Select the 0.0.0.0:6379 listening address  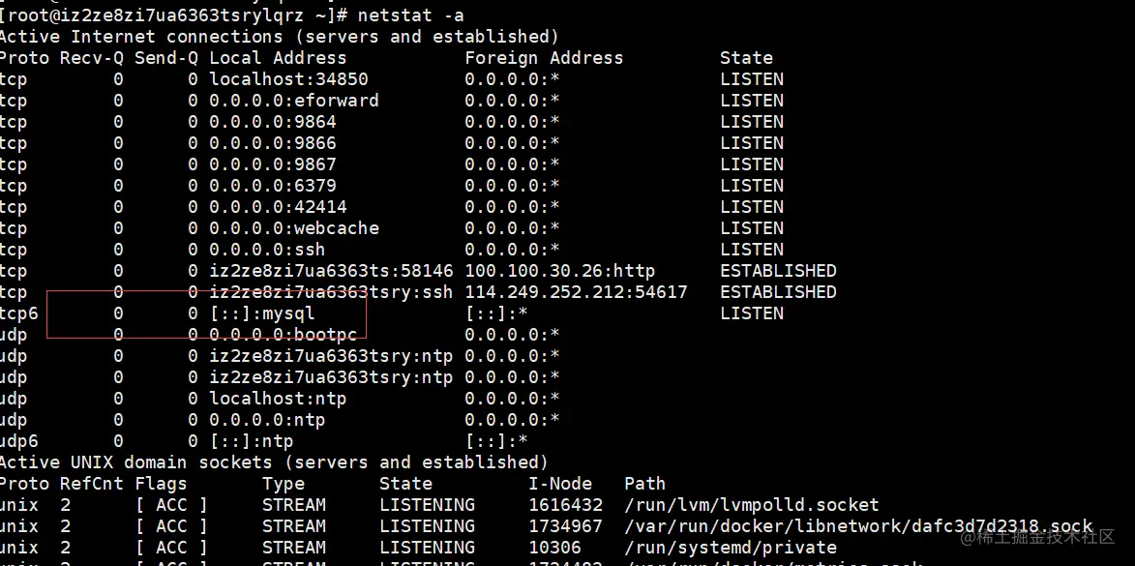[273, 186]
